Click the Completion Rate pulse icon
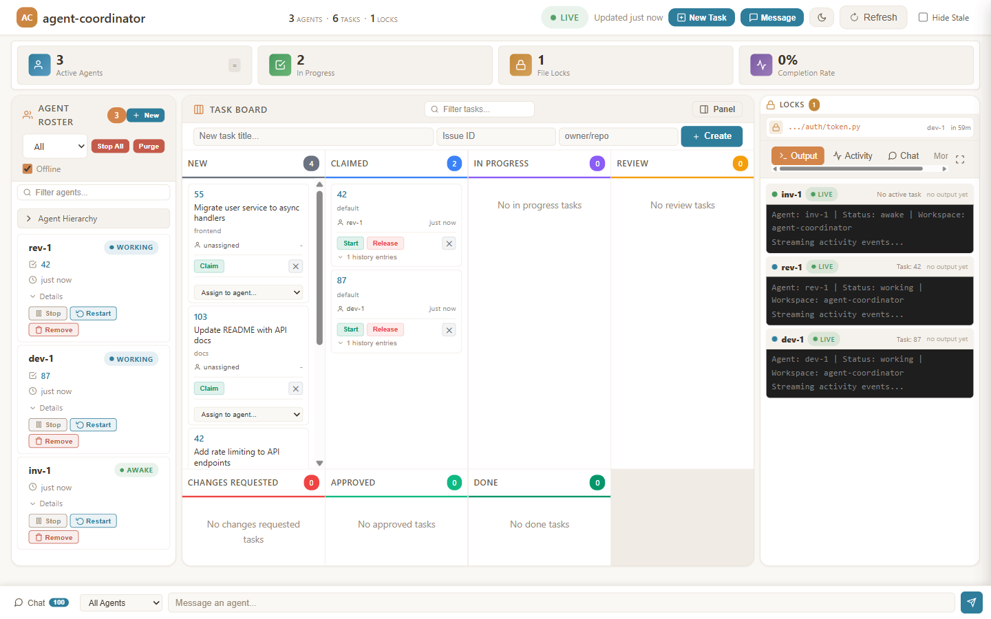 (x=761, y=65)
